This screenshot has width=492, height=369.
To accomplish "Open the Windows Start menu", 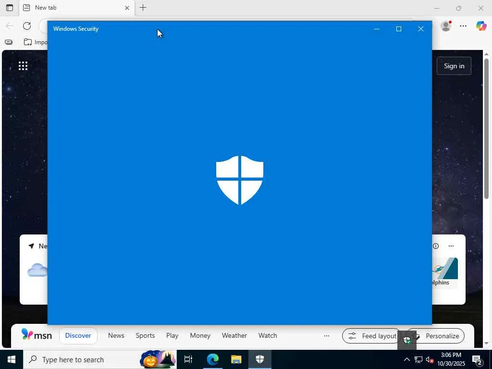I will click(12, 359).
